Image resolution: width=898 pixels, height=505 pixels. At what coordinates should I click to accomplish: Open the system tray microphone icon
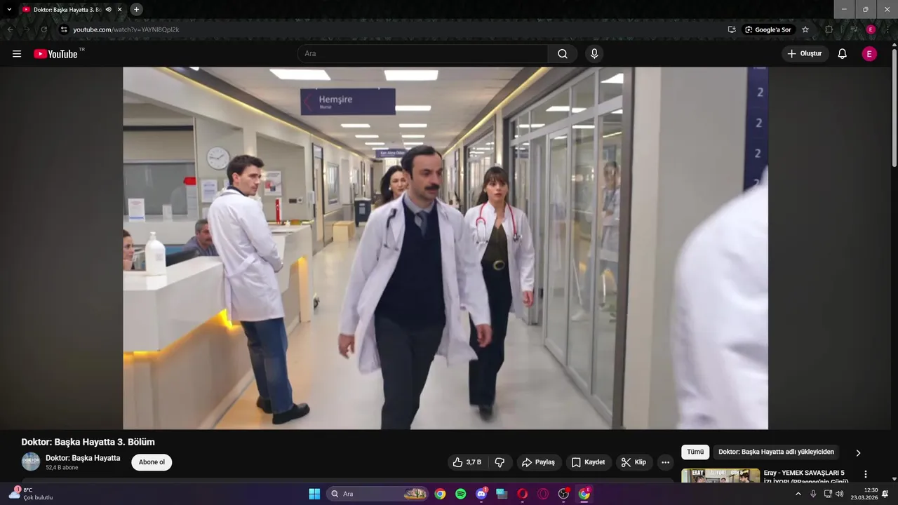coord(813,494)
